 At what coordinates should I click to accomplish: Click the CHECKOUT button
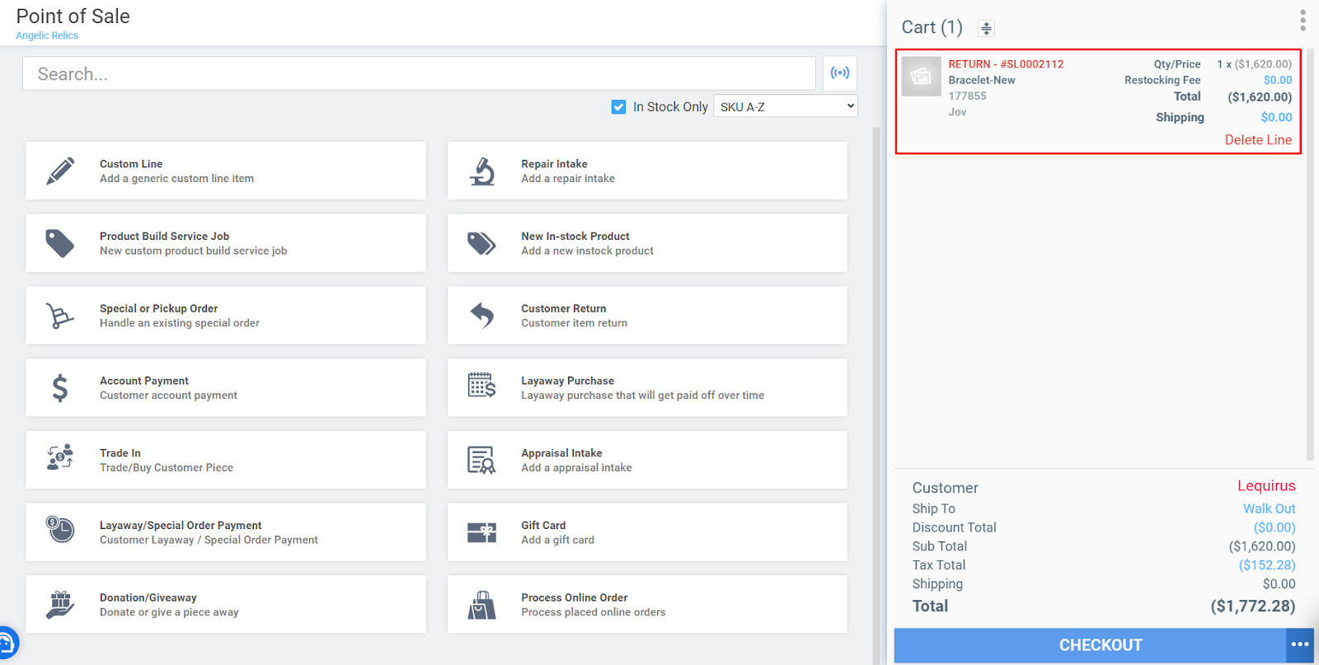click(x=1090, y=645)
